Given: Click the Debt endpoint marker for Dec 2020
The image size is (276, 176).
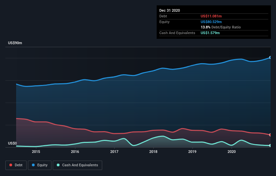Looking at the screenshot, I should tap(270, 135).
